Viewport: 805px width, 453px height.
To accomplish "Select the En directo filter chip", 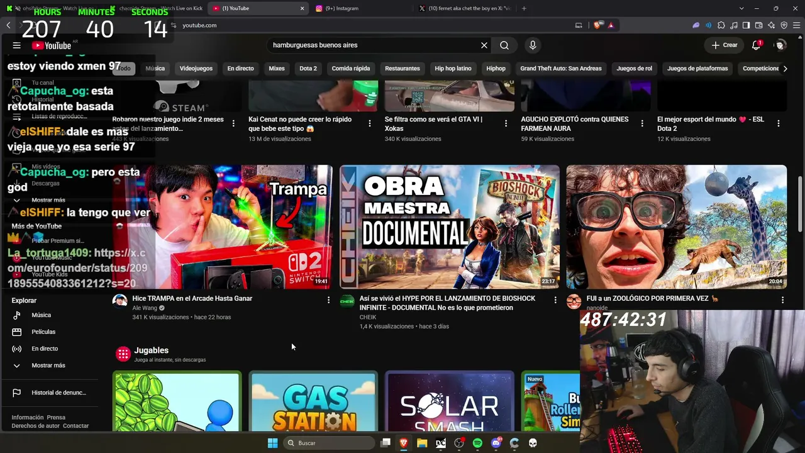I will point(241,69).
